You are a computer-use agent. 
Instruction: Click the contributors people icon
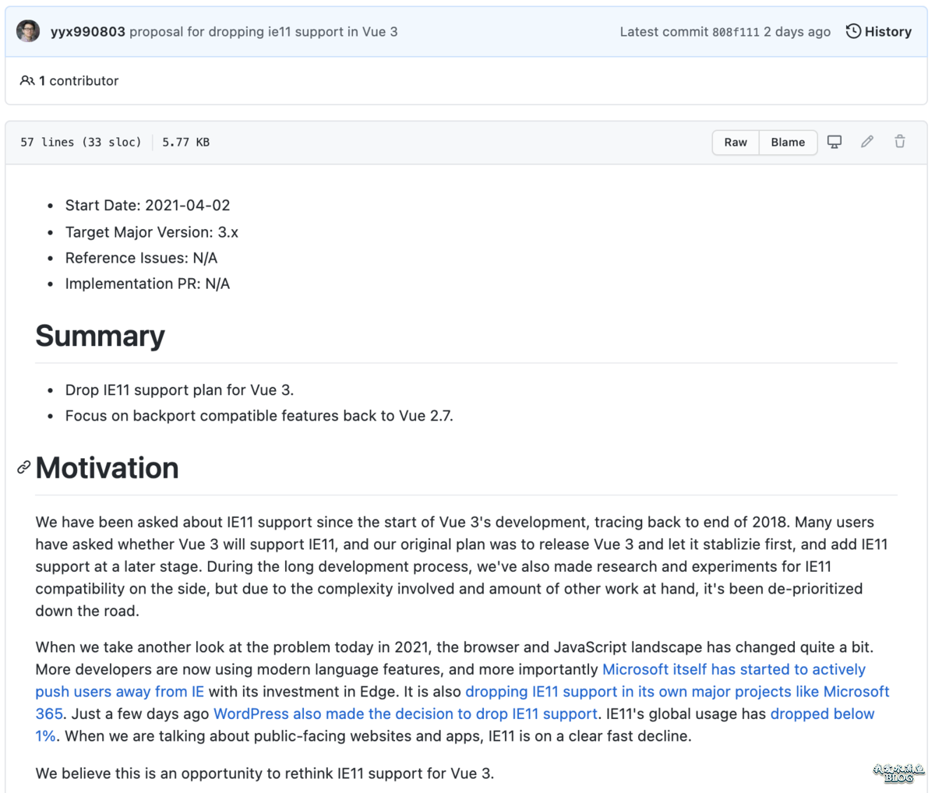[x=27, y=80]
